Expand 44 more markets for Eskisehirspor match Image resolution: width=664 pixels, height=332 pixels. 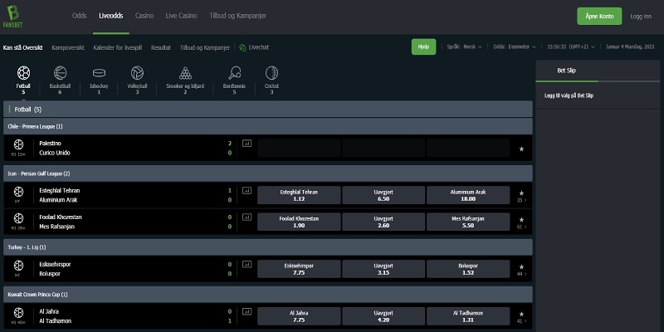pyautogui.click(x=522, y=274)
